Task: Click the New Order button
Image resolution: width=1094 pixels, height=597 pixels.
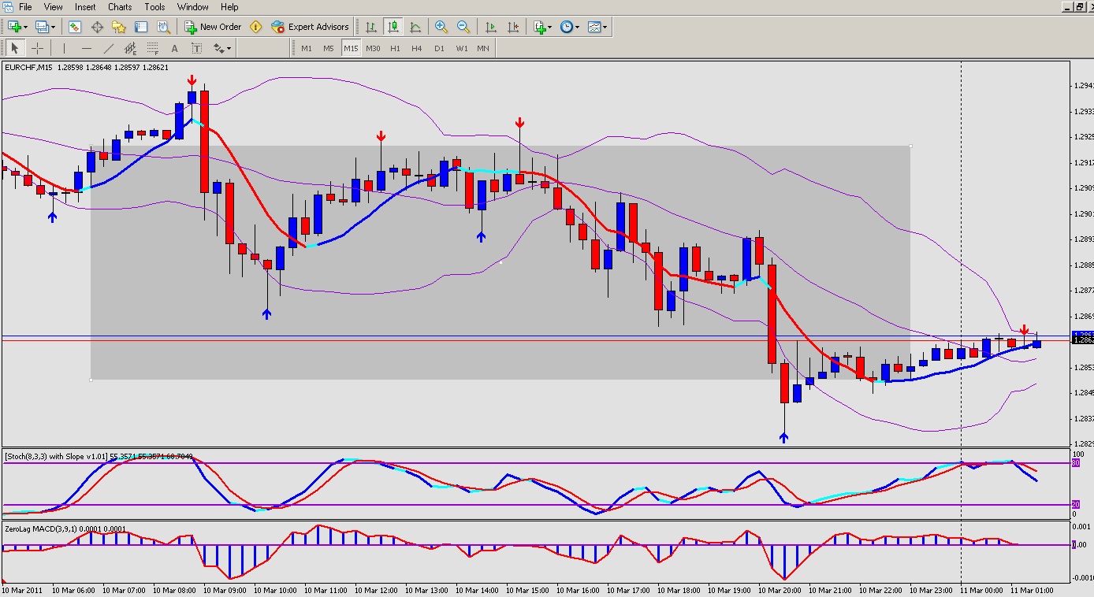Action: pyautogui.click(x=213, y=27)
